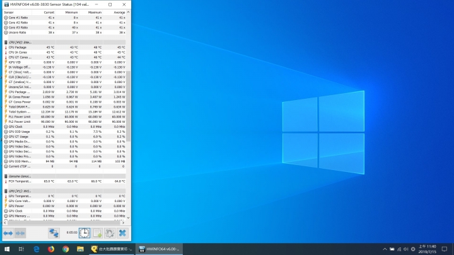
Task: Reset min/max values with clock icon
Action: coord(84,233)
